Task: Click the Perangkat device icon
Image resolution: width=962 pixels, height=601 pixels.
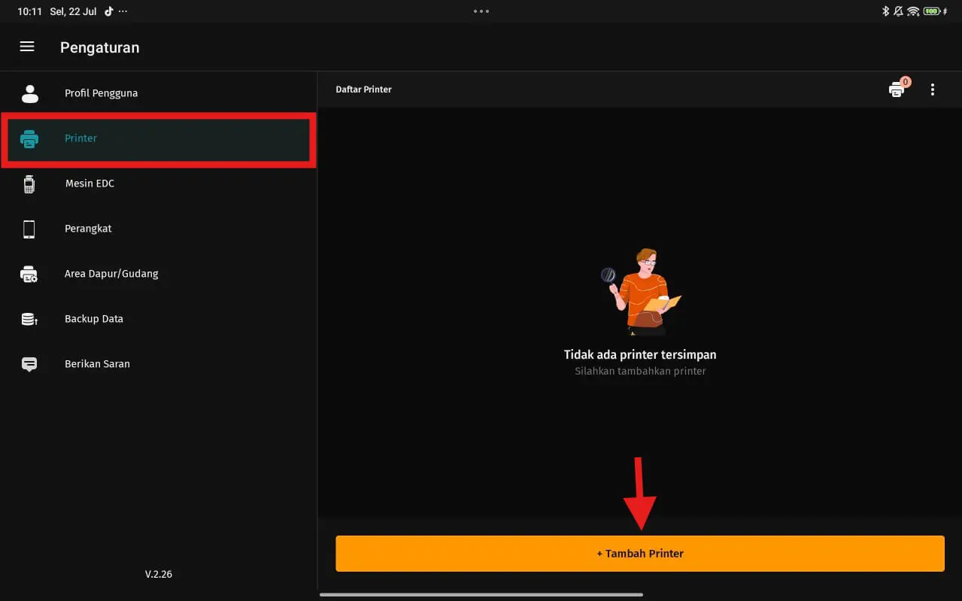Action: [29, 229]
